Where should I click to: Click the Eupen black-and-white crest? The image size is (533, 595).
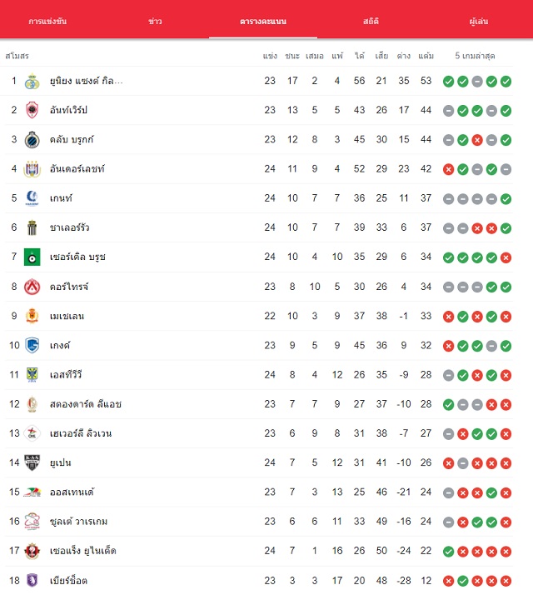pos(32,462)
